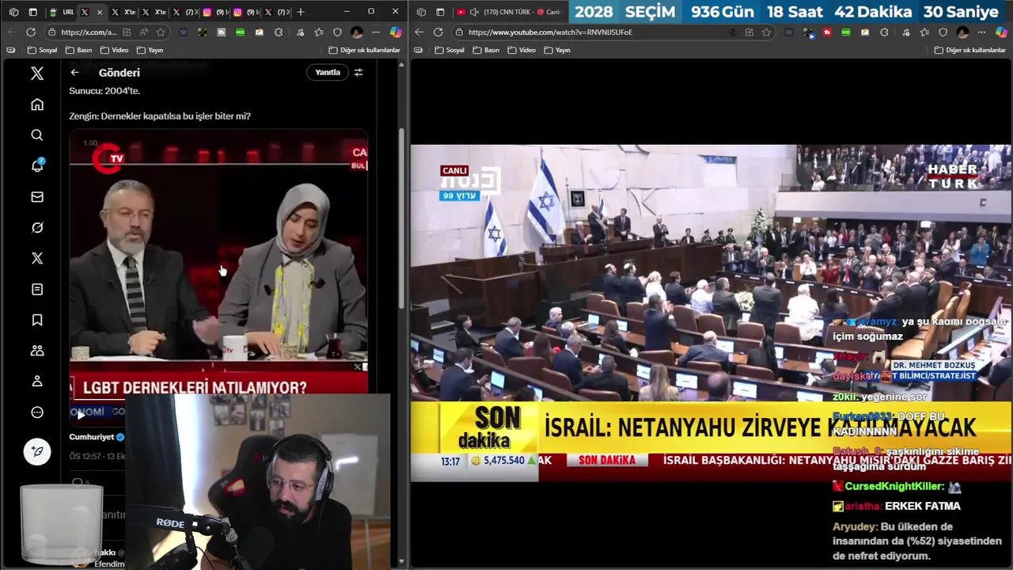
Task: Open the Messages envelope in X sidebar
Action: point(37,197)
